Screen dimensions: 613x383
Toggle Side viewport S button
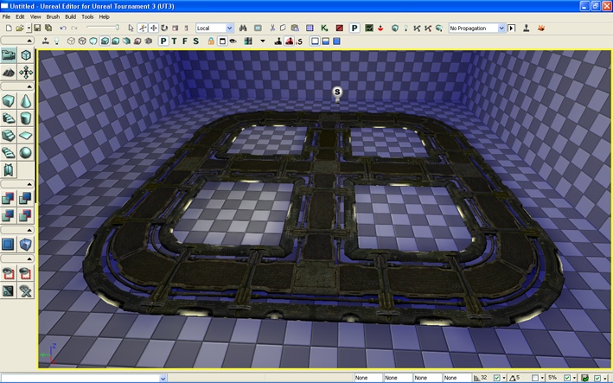click(x=196, y=41)
